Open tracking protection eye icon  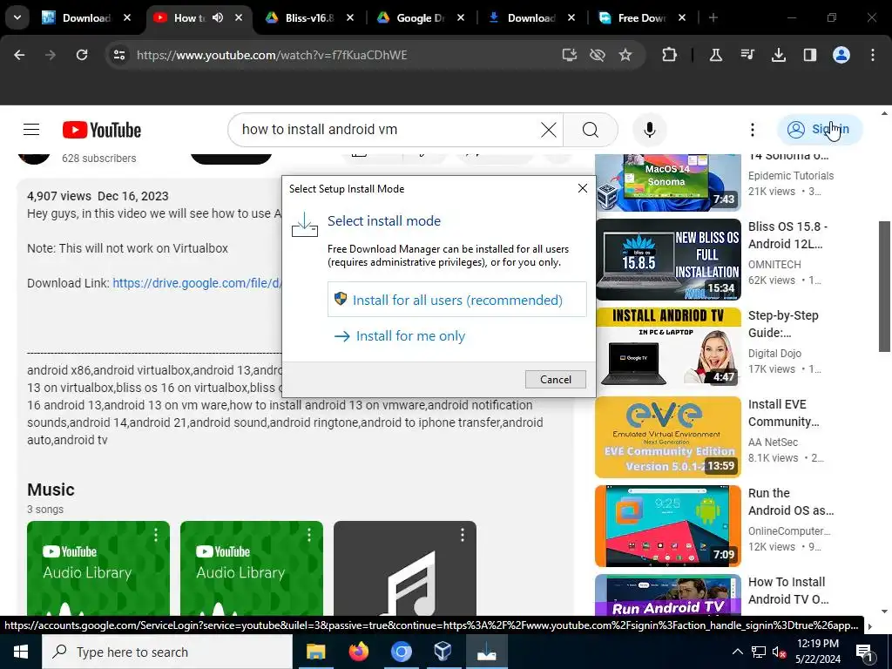[x=598, y=55]
